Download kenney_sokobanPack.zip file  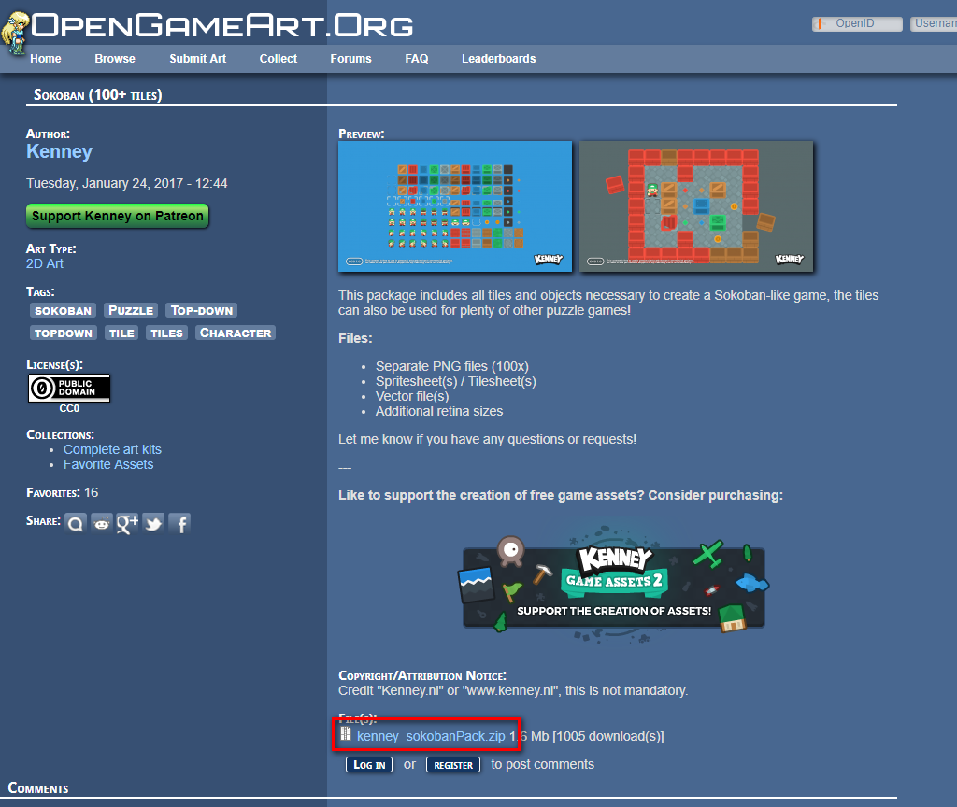tap(431, 736)
